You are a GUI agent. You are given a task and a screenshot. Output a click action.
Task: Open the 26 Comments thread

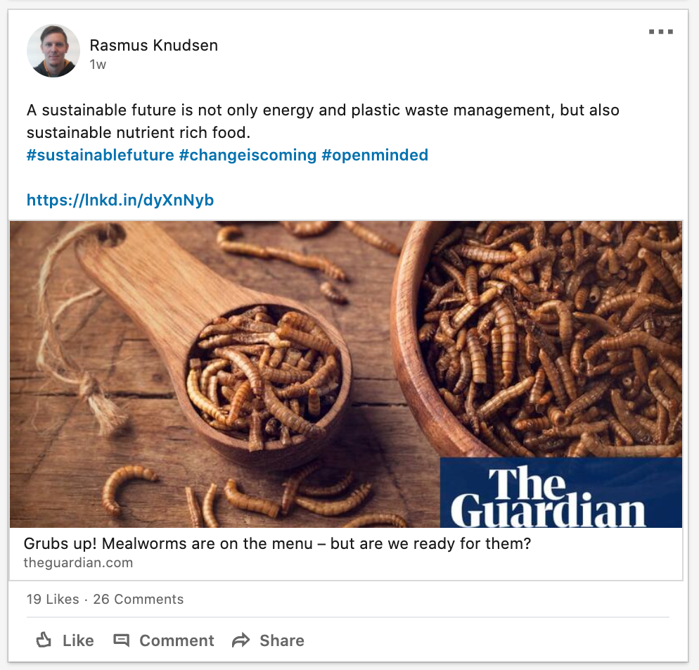pyautogui.click(x=139, y=599)
